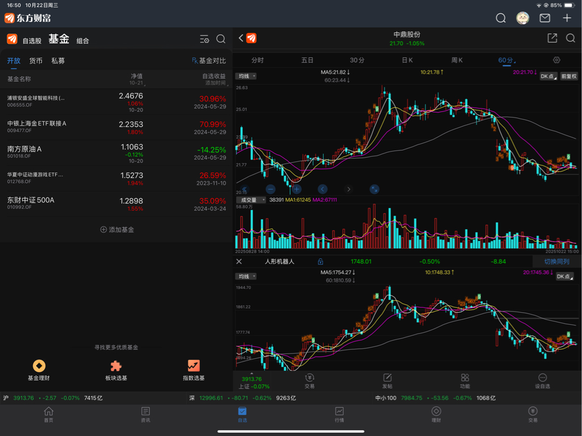The height and width of the screenshot is (436, 582).
Task: Click 基金对比 link
Action: tap(208, 61)
